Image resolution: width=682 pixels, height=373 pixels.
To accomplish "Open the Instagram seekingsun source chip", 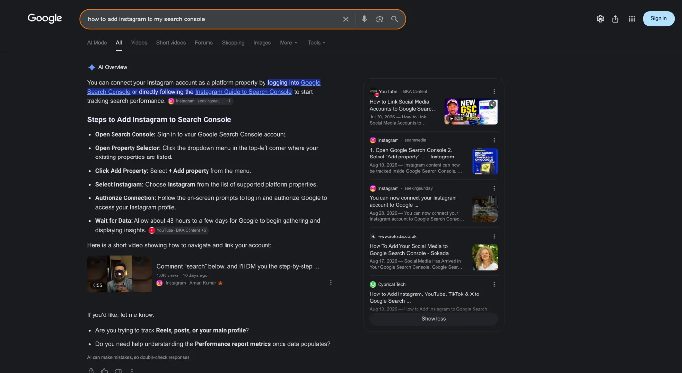I will click(x=200, y=101).
